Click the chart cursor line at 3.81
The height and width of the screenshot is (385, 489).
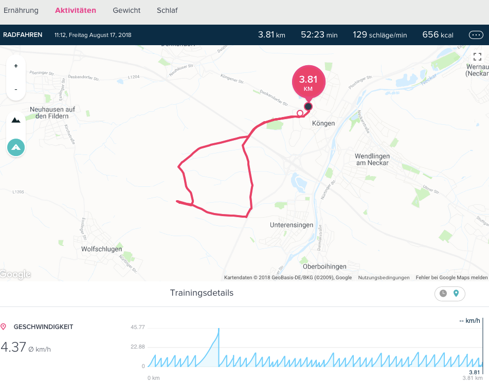[x=483, y=345]
